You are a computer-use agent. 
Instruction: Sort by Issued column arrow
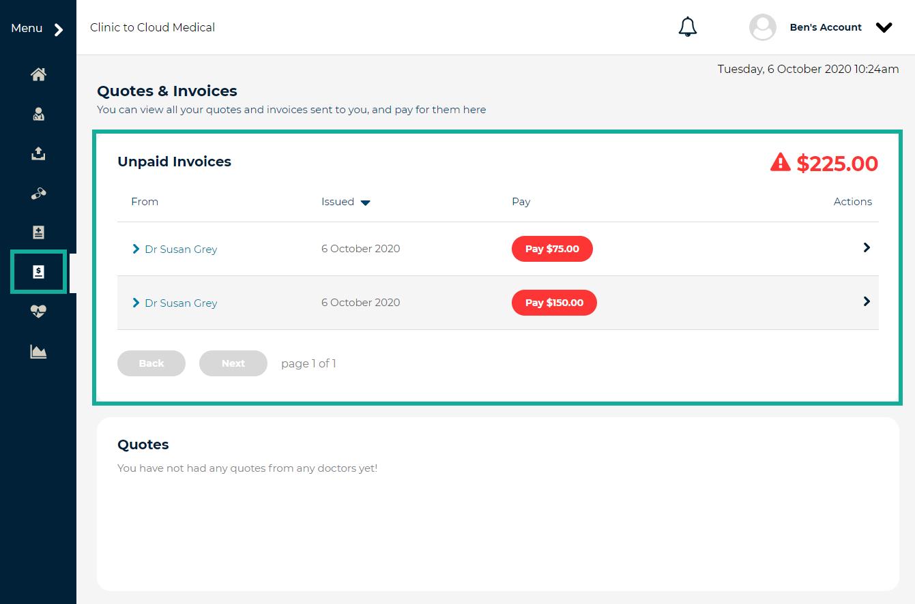click(x=365, y=202)
